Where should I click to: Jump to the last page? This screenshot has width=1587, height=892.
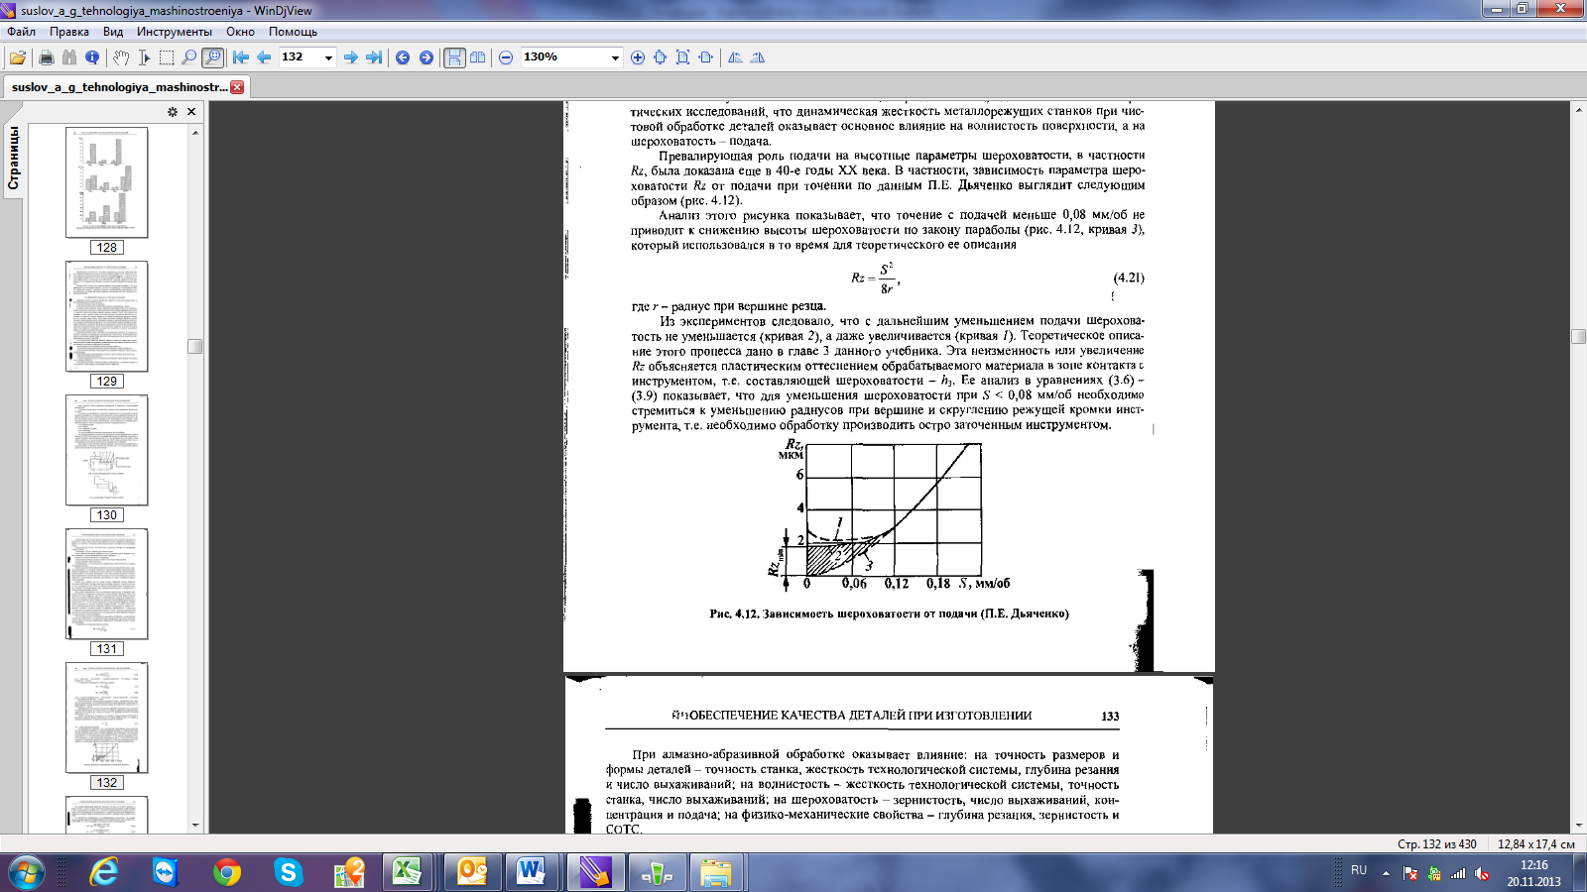click(x=374, y=57)
